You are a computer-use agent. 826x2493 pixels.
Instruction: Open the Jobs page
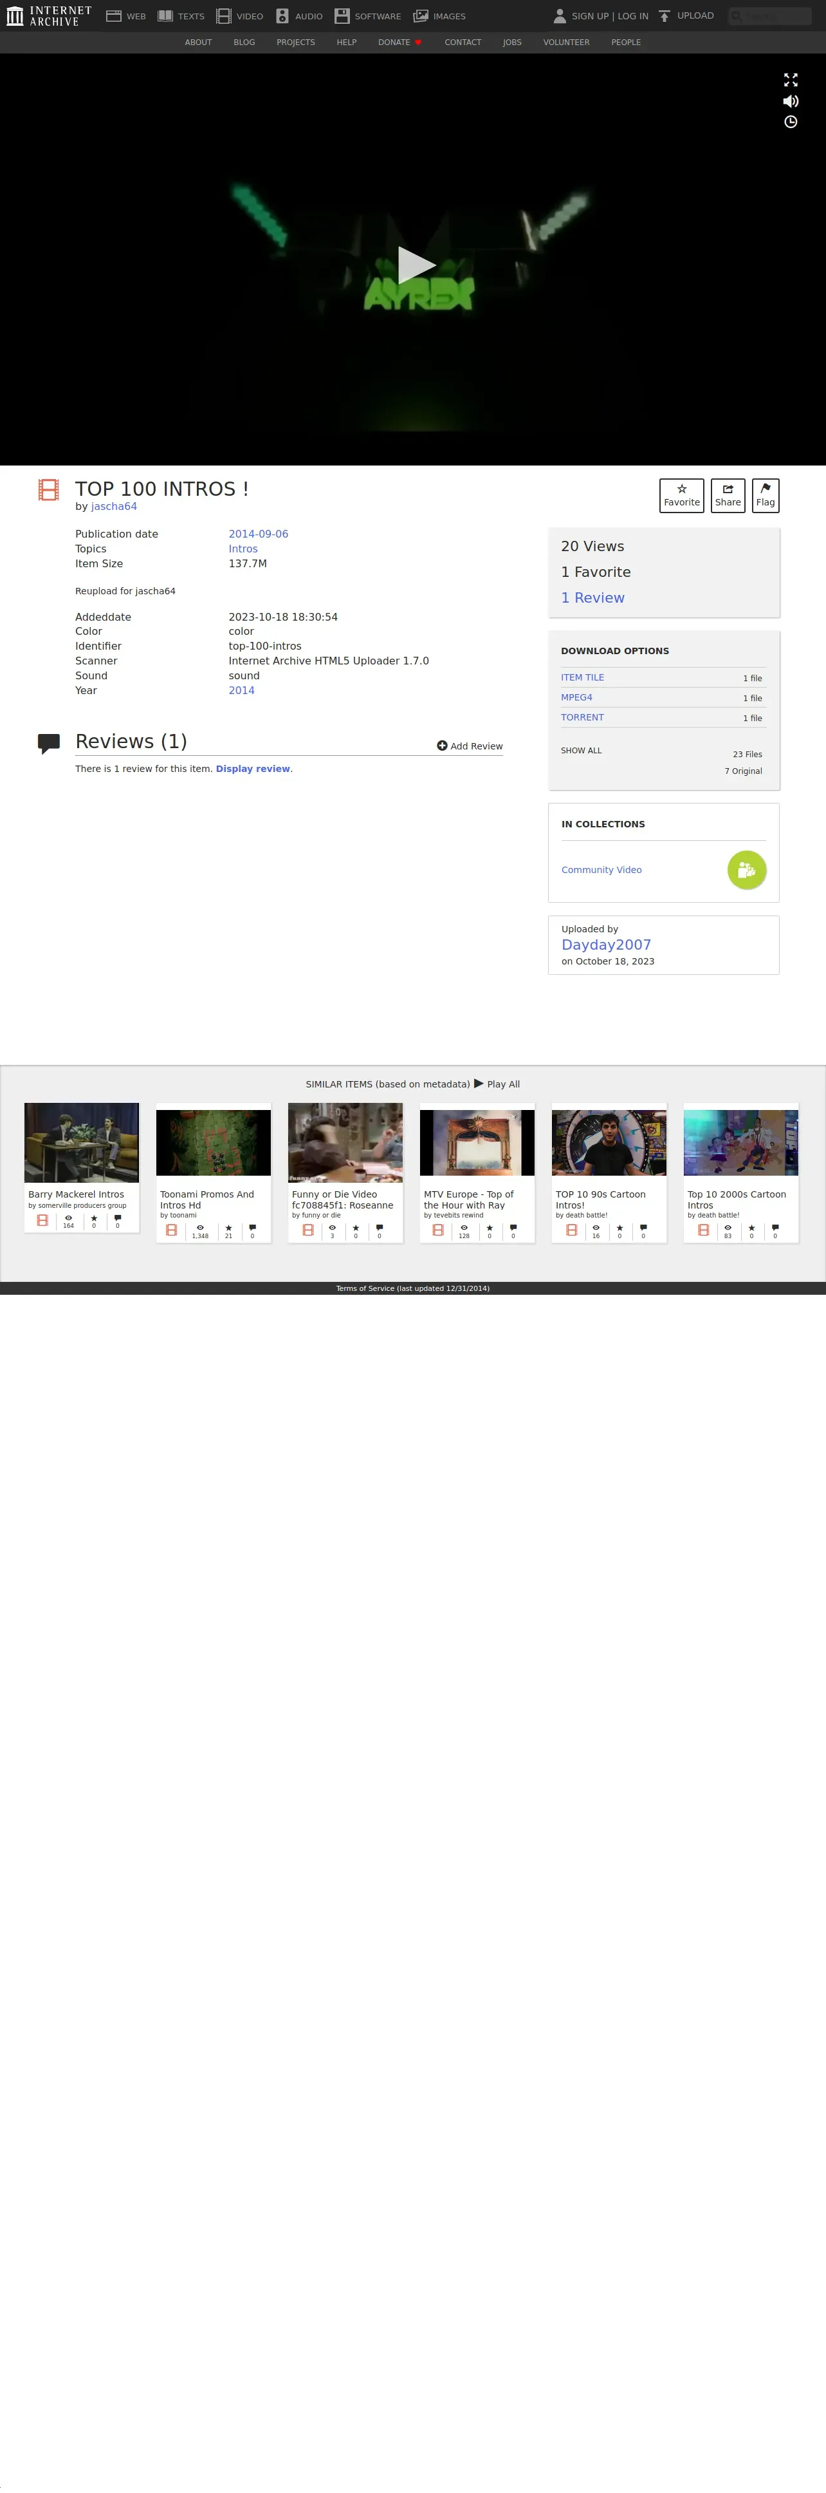tap(511, 42)
